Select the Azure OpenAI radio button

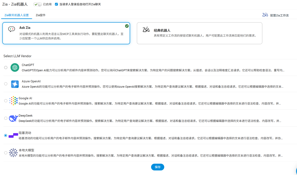click(x=6, y=84)
